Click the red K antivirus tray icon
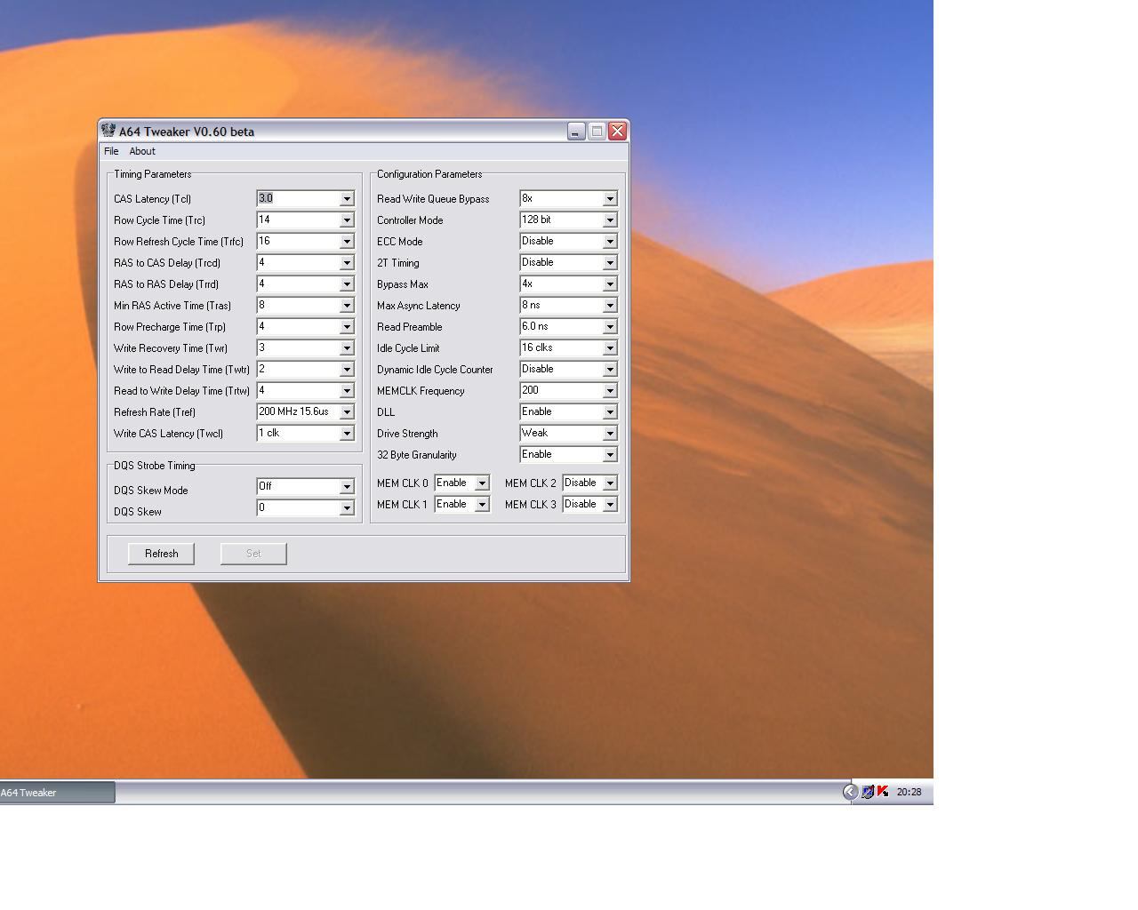 click(x=883, y=792)
